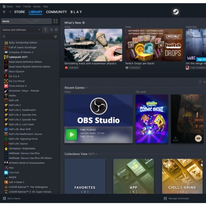
Task: Open the advanced filter options icon
Action: tap(55, 37)
